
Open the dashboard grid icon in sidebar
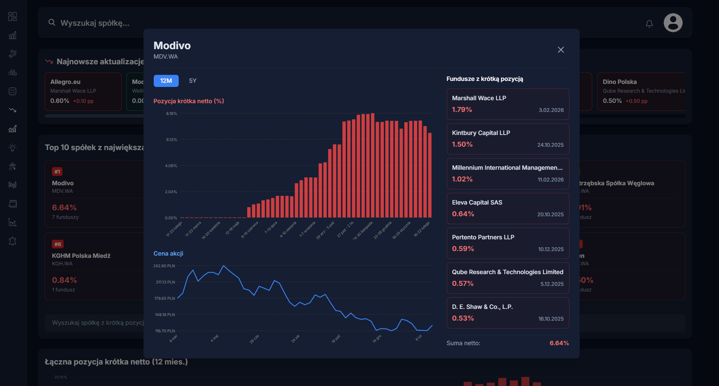click(12, 16)
